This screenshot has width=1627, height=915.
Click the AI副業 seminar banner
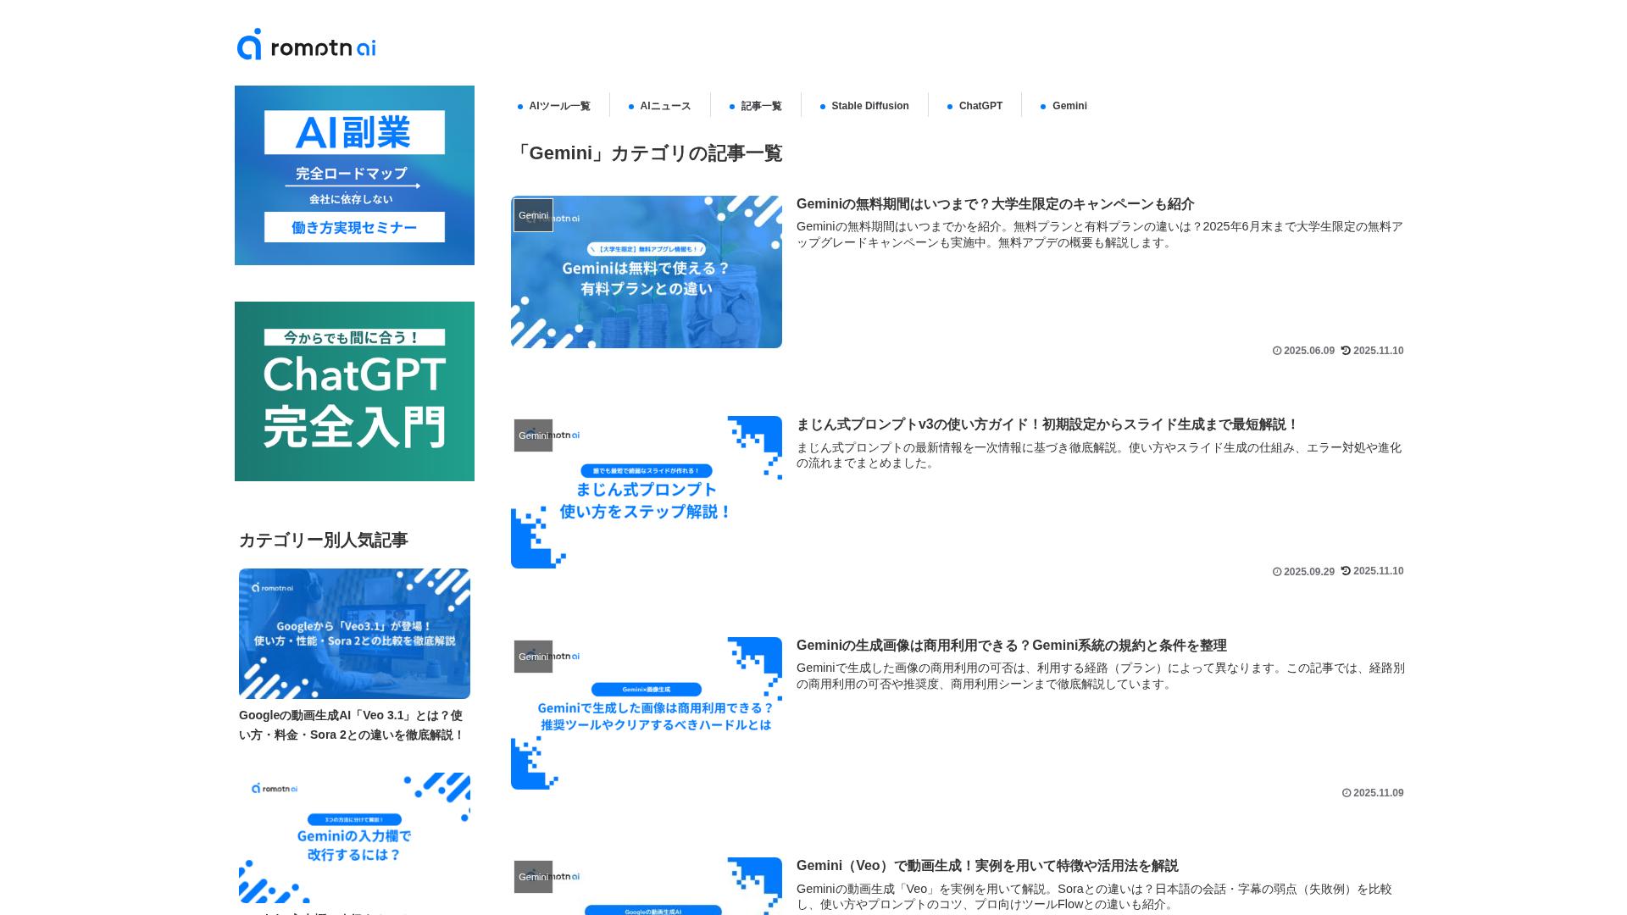(x=354, y=175)
